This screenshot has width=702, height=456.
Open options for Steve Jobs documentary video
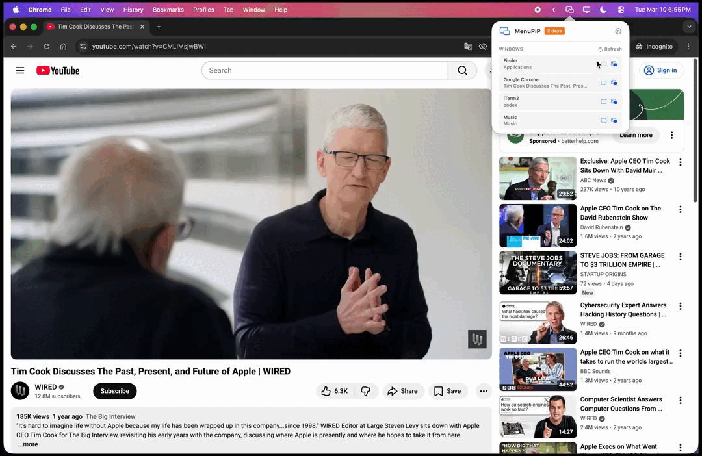(x=681, y=257)
